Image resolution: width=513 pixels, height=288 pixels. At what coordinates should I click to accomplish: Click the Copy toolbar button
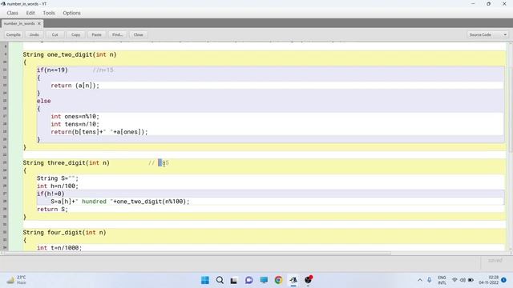[x=75, y=34]
